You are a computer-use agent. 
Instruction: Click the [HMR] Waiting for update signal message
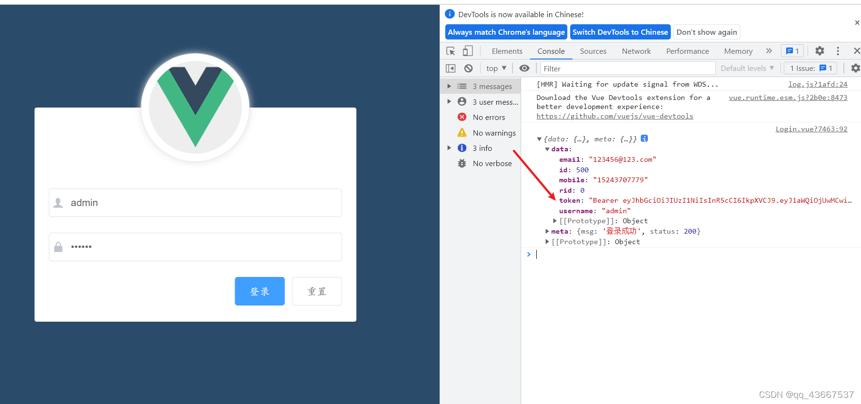tap(627, 84)
